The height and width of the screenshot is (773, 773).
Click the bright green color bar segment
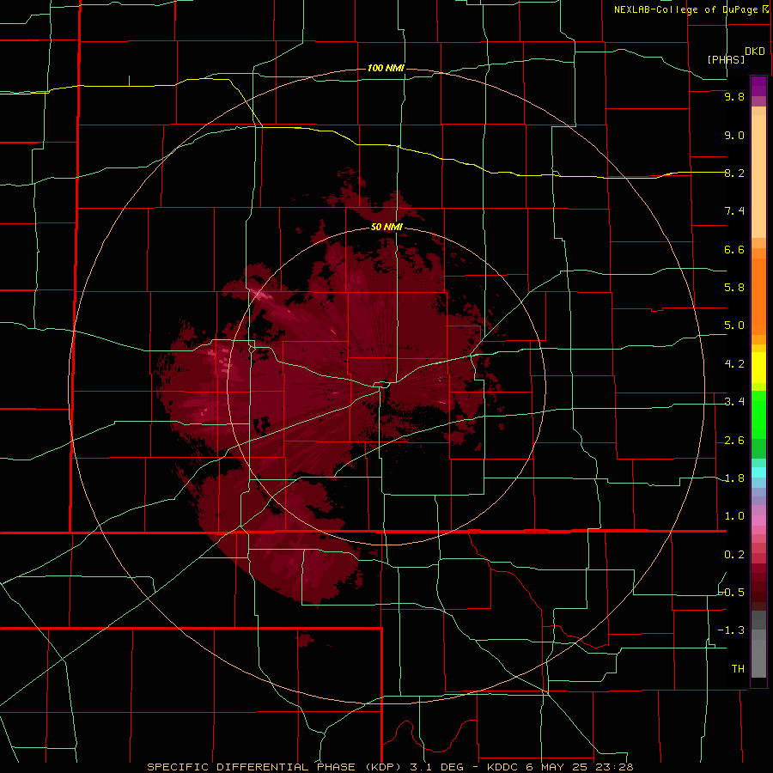(x=758, y=414)
